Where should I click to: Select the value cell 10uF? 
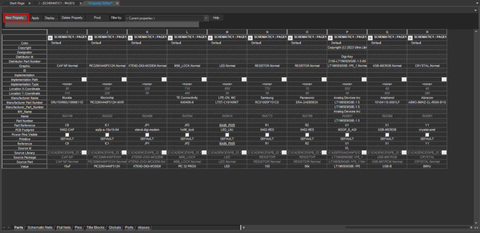point(67,166)
